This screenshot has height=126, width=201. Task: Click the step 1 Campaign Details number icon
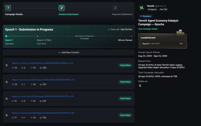(8, 8)
